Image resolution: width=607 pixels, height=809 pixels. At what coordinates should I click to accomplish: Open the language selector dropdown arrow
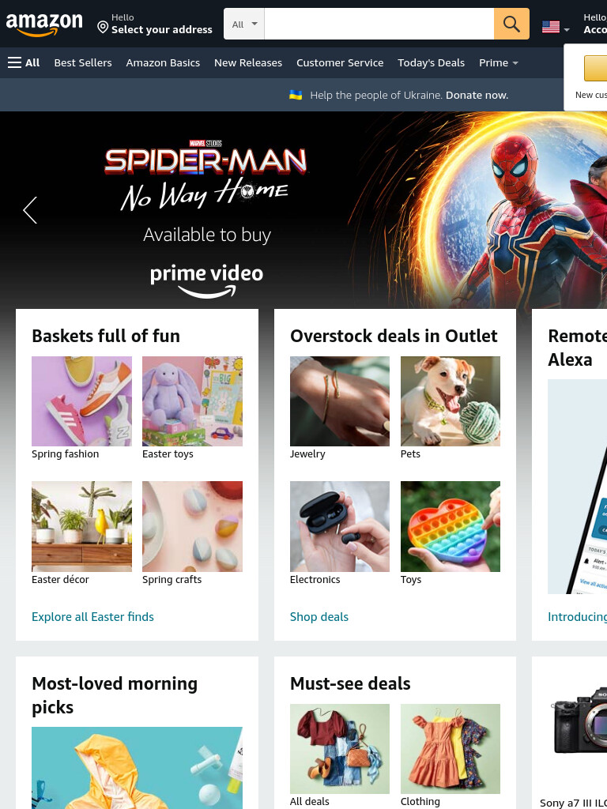click(567, 30)
